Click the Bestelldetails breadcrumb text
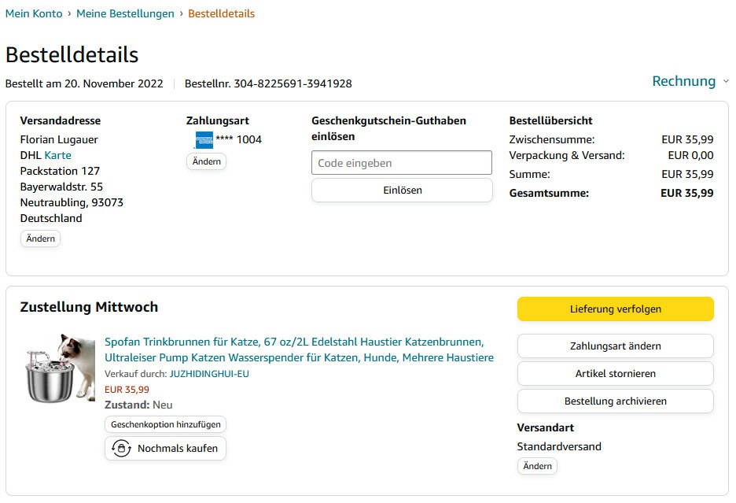Viewport: 736px width, 503px height. 222,13
